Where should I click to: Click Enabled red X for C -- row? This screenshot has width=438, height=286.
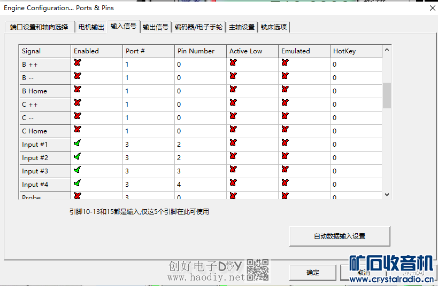coord(78,116)
